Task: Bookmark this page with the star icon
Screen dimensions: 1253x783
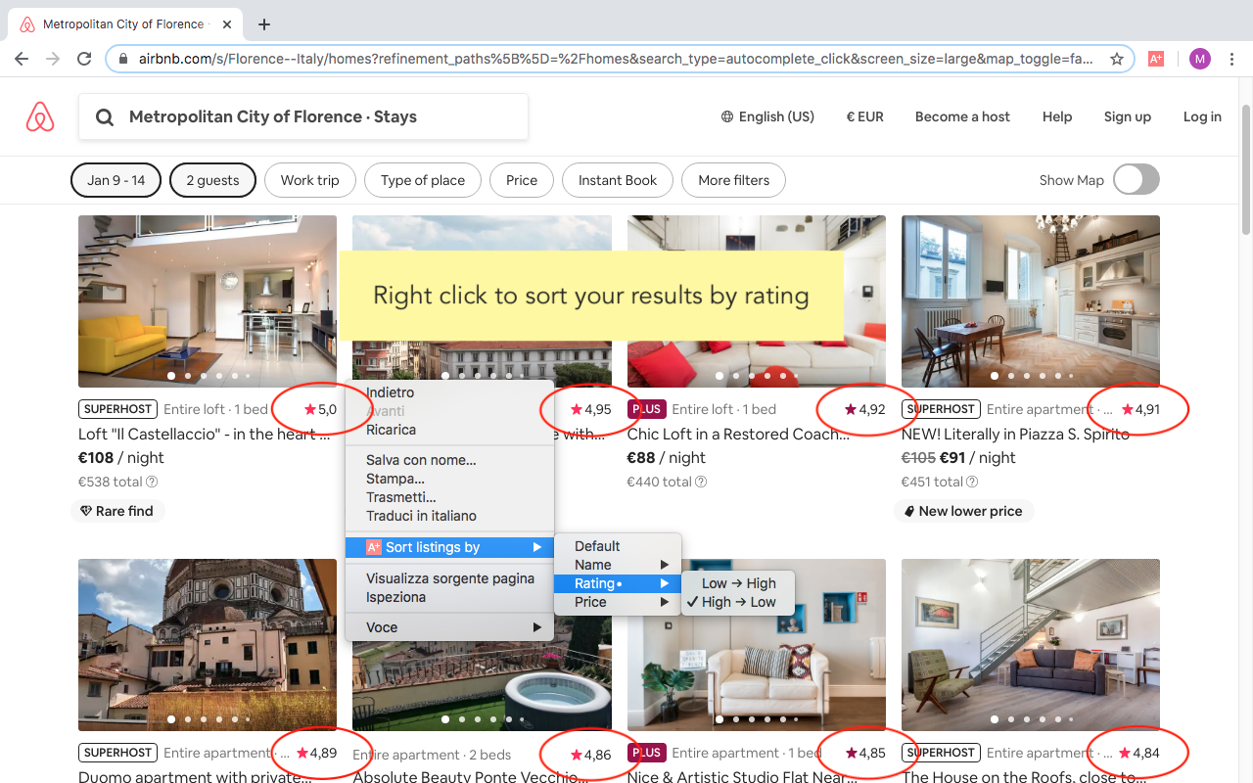Action: [x=1117, y=59]
